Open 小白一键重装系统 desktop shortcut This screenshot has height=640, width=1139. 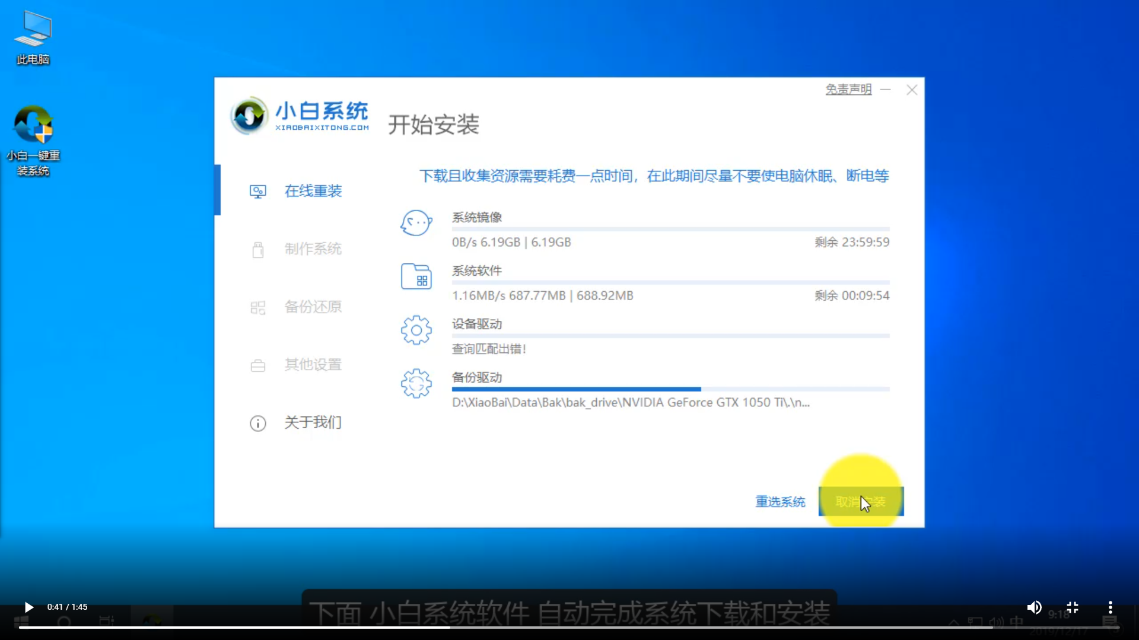click(x=33, y=140)
